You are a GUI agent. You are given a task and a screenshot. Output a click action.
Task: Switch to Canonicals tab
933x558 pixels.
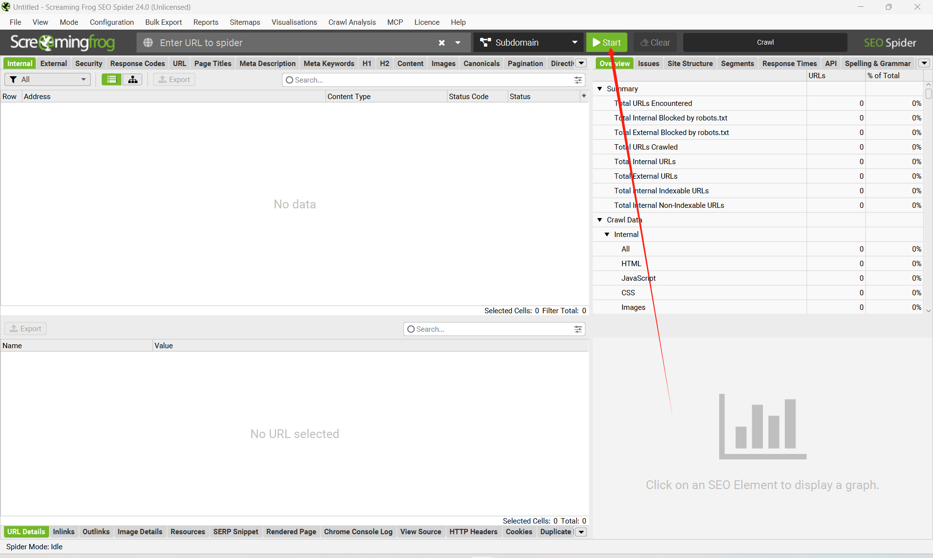click(x=482, y=64)
